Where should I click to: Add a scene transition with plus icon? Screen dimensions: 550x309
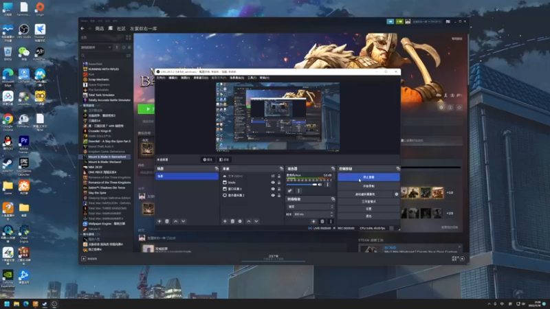click(x=313, y=221)
